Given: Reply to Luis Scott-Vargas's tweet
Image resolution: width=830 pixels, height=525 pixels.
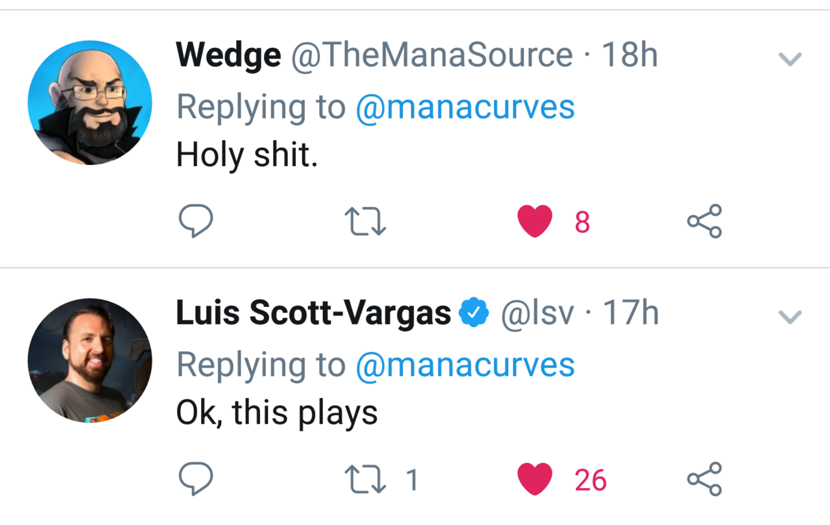Looking at the screenshot, I should 195,480.
